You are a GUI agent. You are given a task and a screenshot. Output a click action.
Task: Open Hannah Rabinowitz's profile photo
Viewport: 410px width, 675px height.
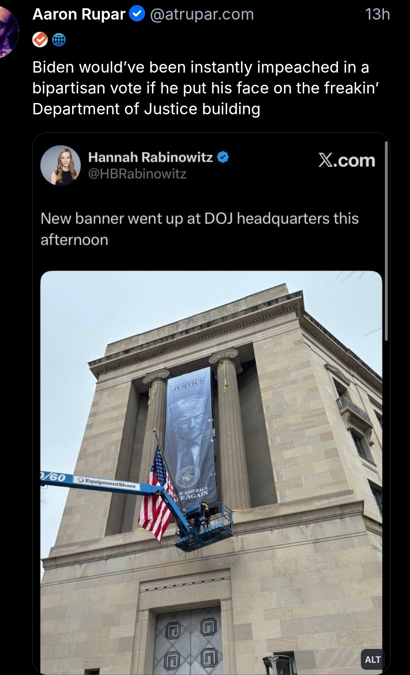[60, 165]
